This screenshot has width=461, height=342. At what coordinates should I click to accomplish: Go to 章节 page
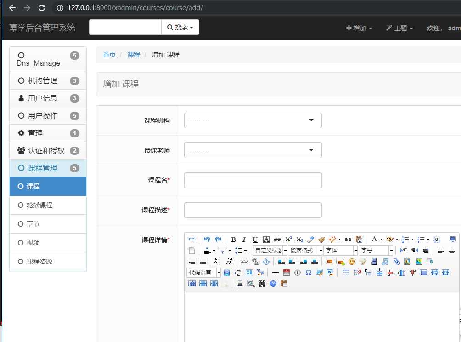pyautogui.click(x=48, y=224)
